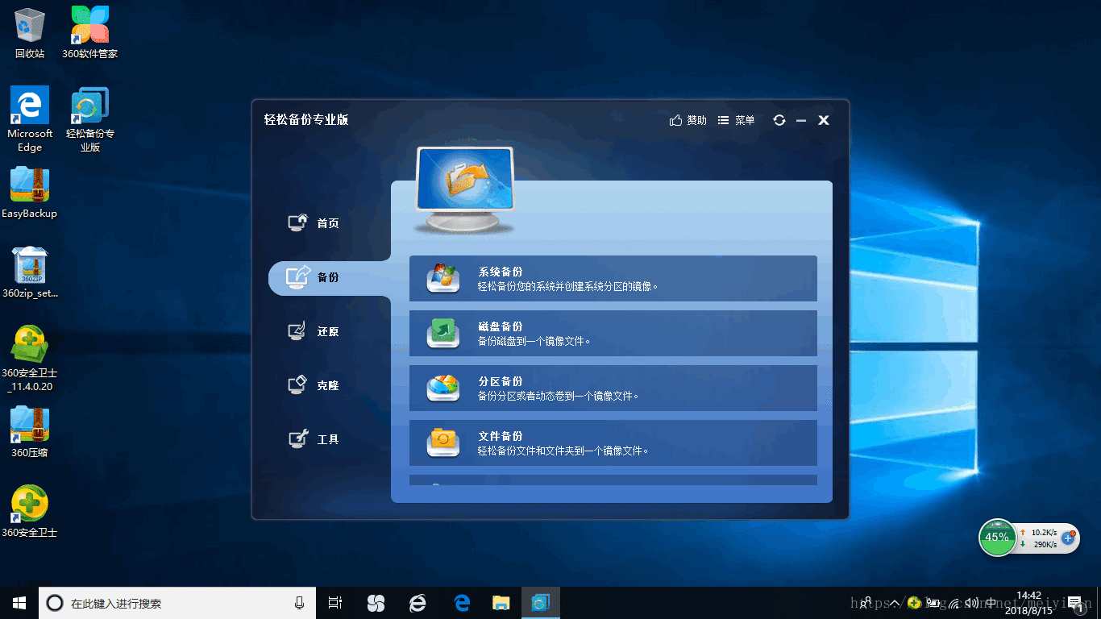Open Task View on the taskbar
Screen dimensions: 1101x619
pyautogui.click(x=335, y=603)
